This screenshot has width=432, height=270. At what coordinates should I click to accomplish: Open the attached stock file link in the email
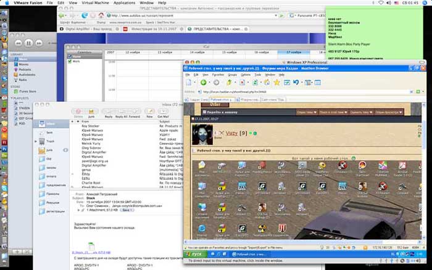pyautogui.click(x=91, y=252)
